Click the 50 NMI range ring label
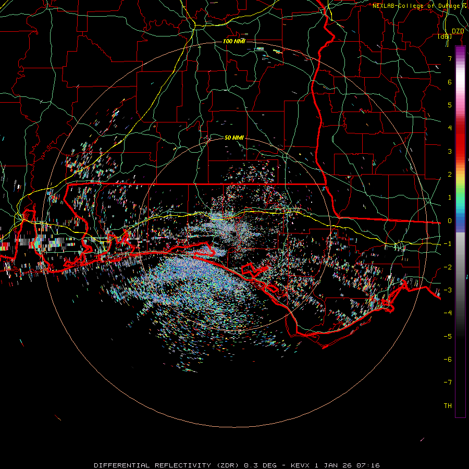 pos(234,138)
